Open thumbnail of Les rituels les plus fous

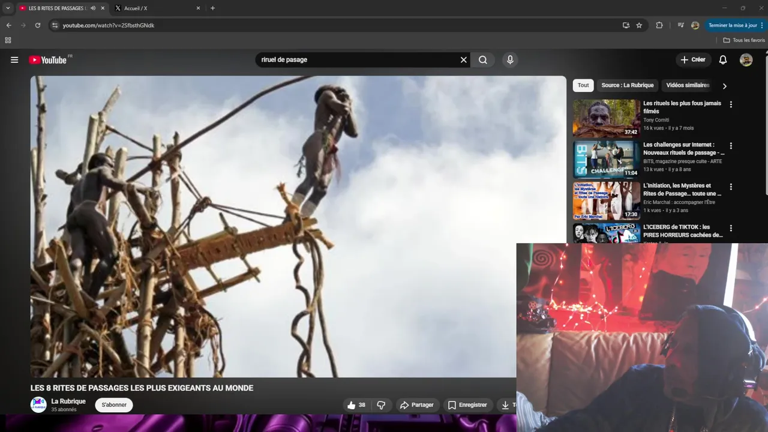606,118
